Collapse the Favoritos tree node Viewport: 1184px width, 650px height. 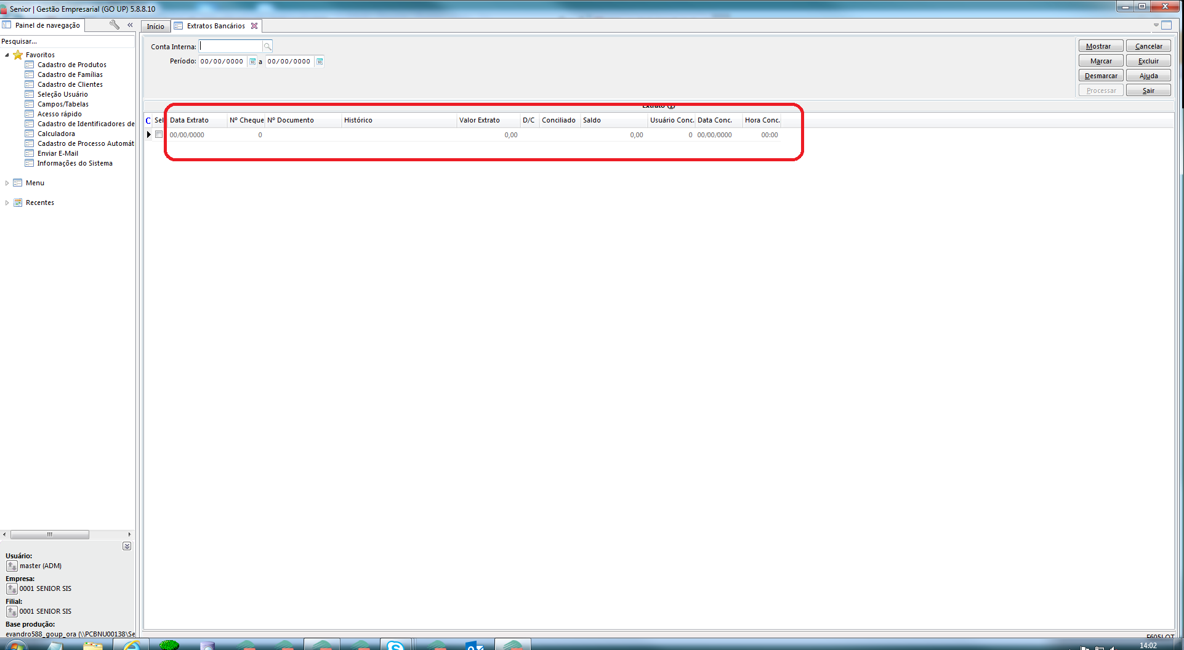[7, 55]
